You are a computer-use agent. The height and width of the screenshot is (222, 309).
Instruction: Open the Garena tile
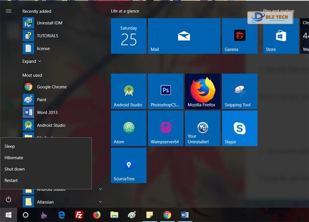(239, 36)
